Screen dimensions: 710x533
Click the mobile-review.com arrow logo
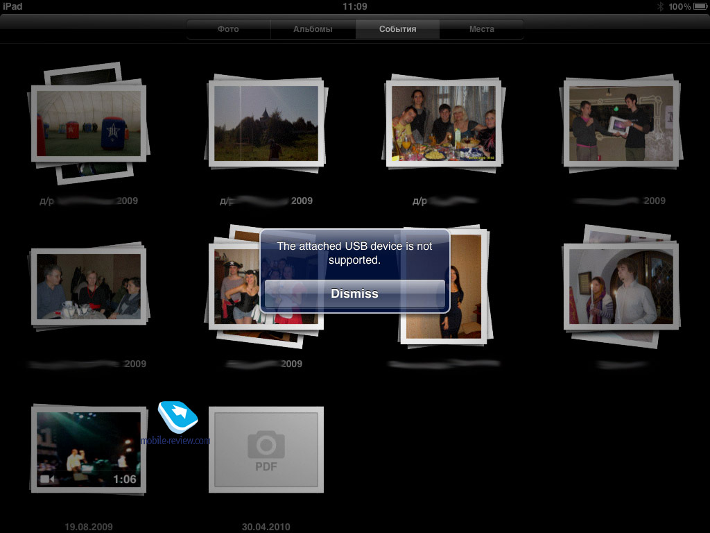(177, 416)
